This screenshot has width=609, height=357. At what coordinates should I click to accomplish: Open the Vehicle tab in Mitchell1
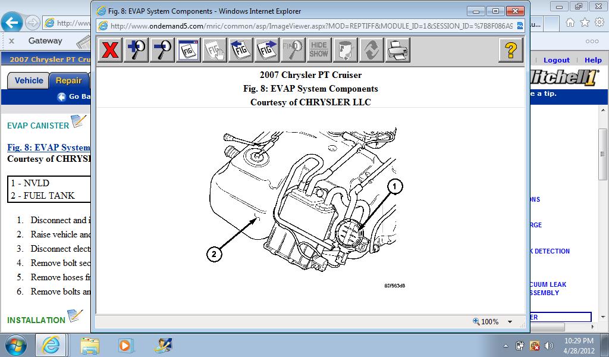coord(29,80)
